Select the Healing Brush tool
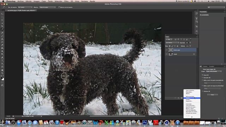Screen dimensions: 226x127 click(2, 33)
